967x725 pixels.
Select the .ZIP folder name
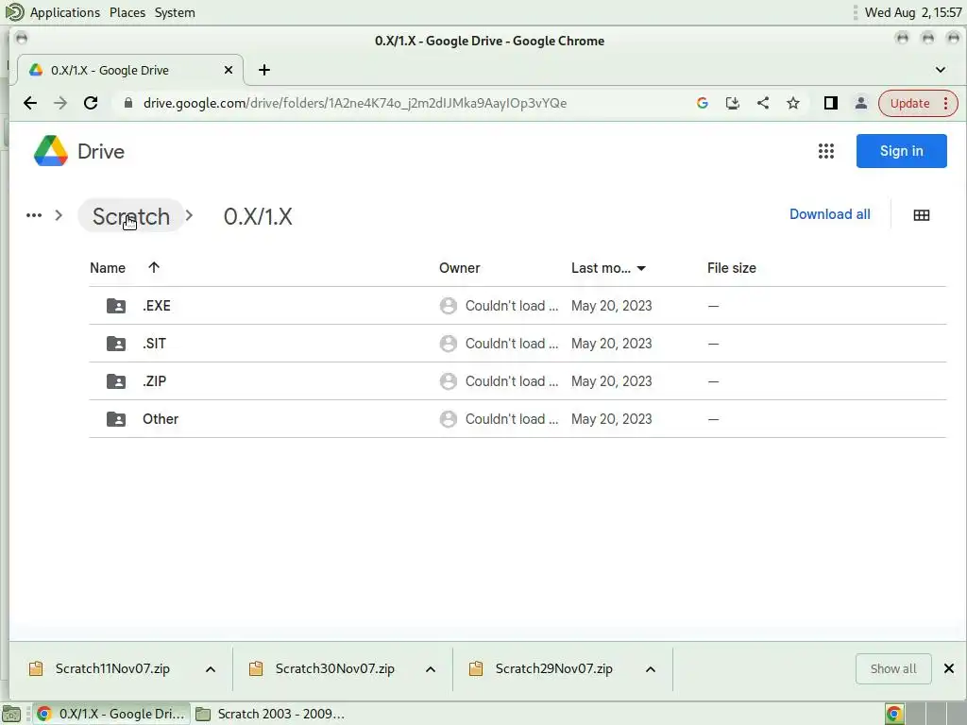pos(154,381)
